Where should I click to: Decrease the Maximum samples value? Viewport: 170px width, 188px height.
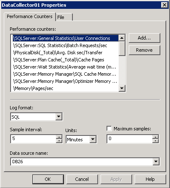tap(155, 140)
